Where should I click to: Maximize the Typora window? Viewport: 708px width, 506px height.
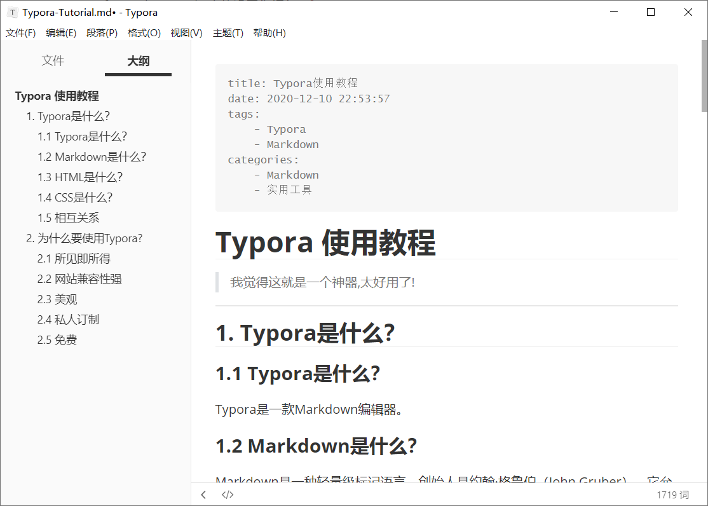pyautogui.click(x=651, y=12)
